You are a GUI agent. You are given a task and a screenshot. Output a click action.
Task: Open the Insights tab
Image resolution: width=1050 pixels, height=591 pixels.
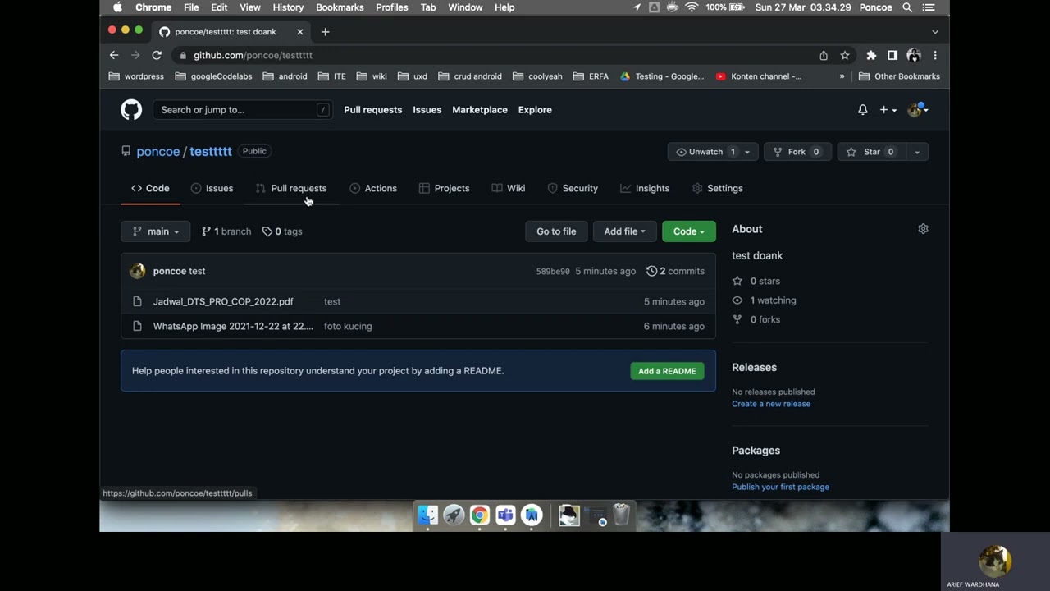click(645, 188)
